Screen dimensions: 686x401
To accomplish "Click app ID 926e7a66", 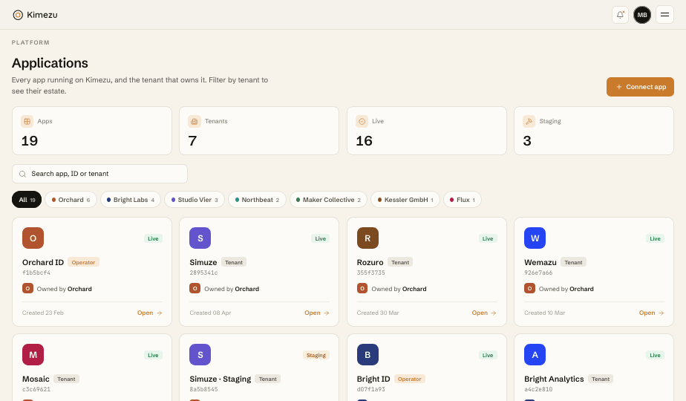I will tap(538, 273).
